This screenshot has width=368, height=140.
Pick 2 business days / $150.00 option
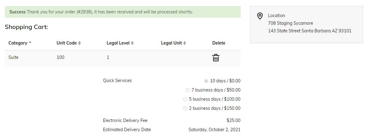[x=185, y=108]
